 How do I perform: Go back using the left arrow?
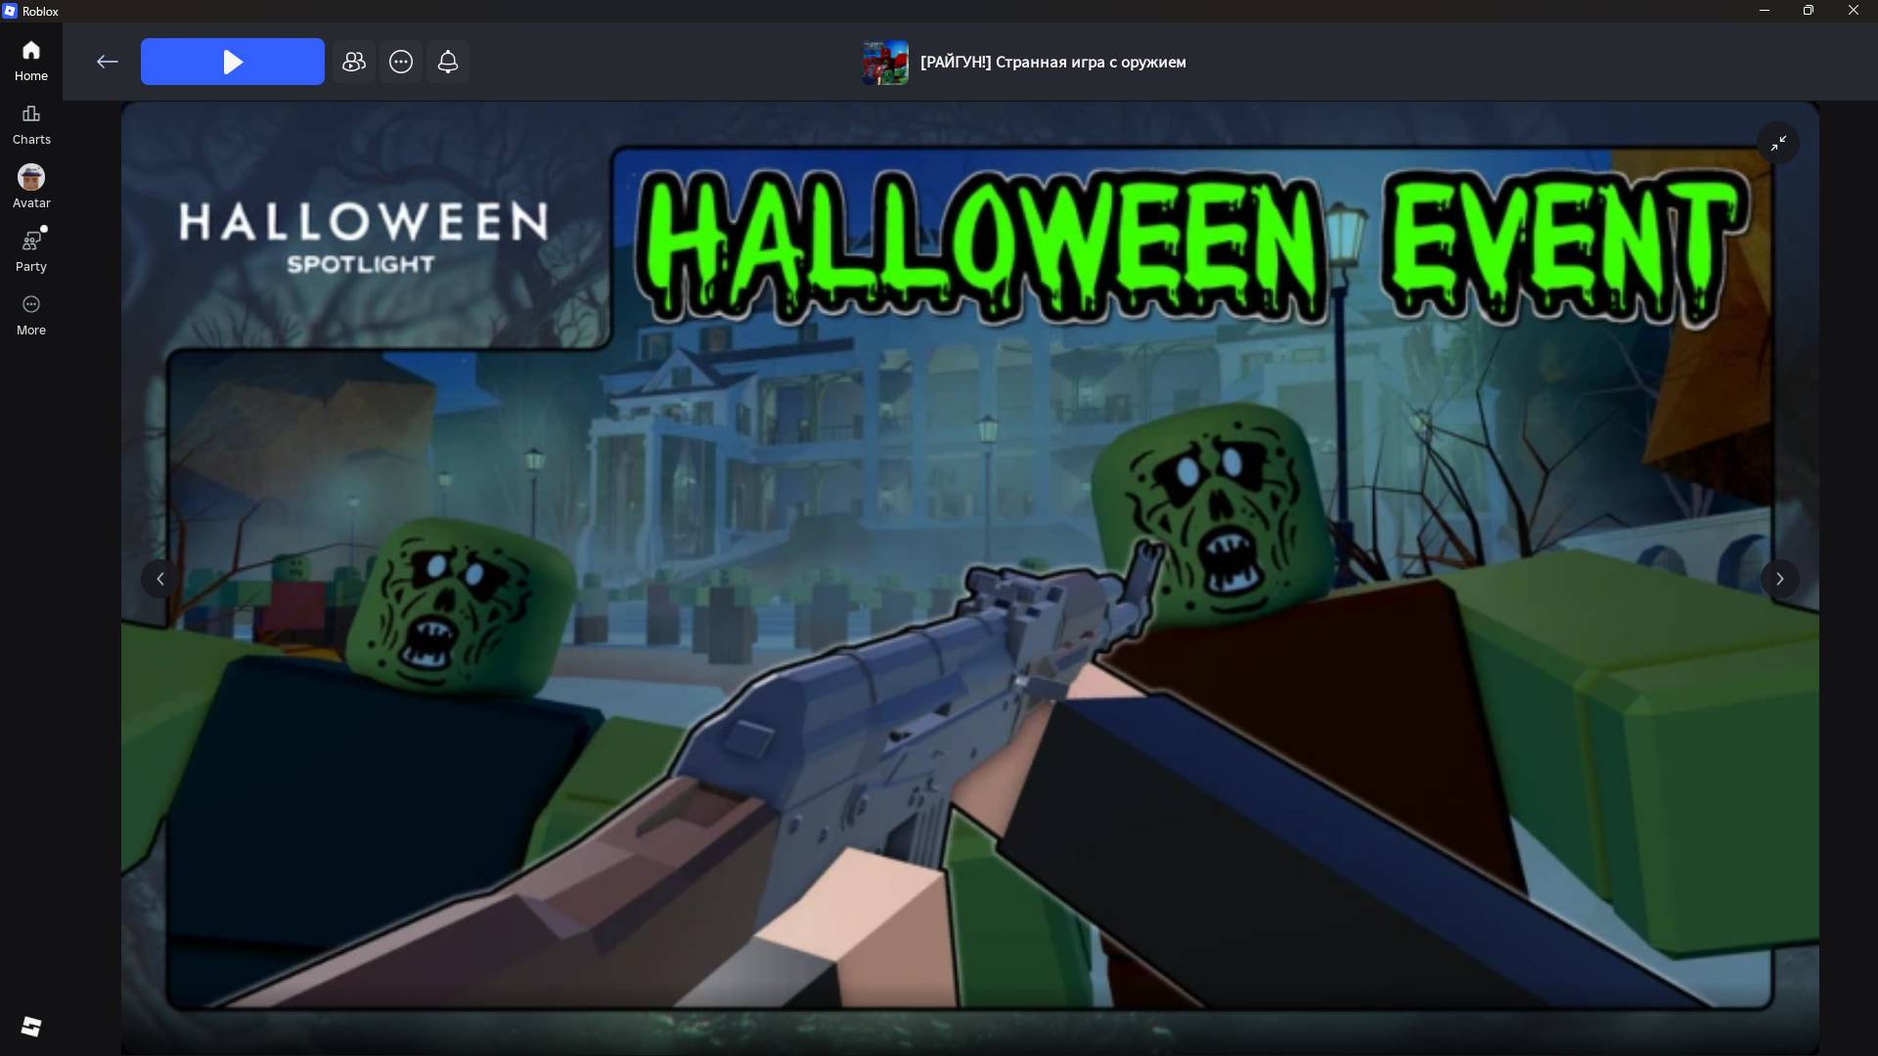point(108,62)
